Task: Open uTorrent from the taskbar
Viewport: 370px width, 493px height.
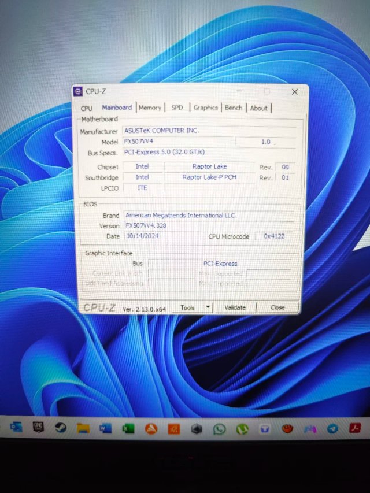Action: pos(242,429)
